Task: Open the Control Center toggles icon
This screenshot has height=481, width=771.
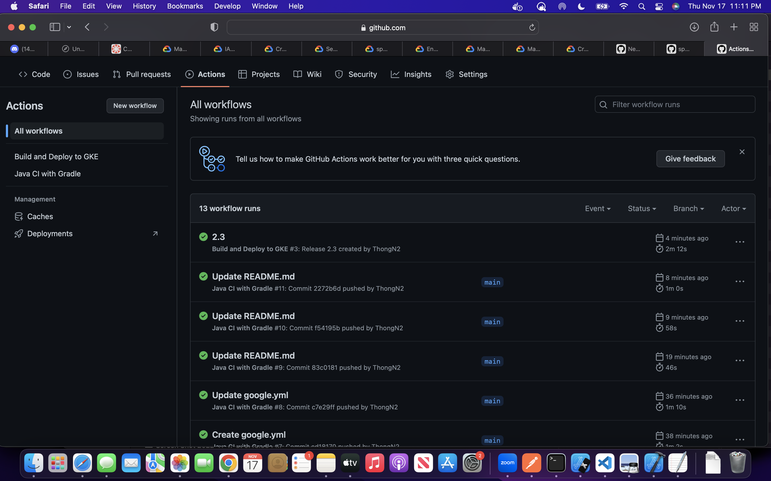Action: [659, 6]
